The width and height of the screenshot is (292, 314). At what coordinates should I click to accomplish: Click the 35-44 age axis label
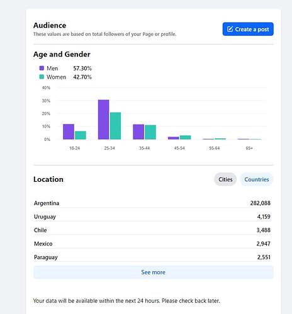(x=144, y=148)
